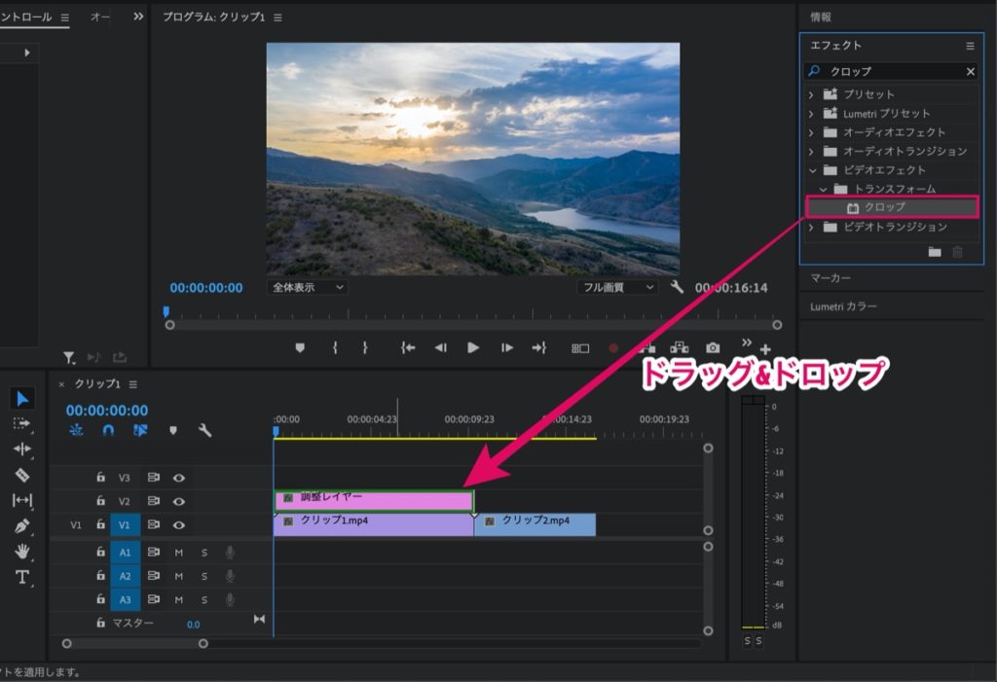997x682 pixels.
Task: Select the 調整レイヤー clip on V2
Action: click(x=374, y=500)
